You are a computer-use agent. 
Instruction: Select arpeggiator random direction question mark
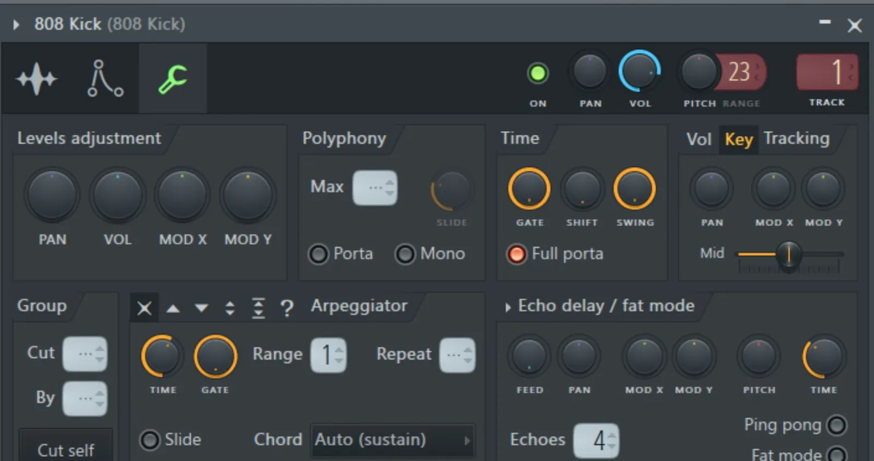click(x=287, y=309)
